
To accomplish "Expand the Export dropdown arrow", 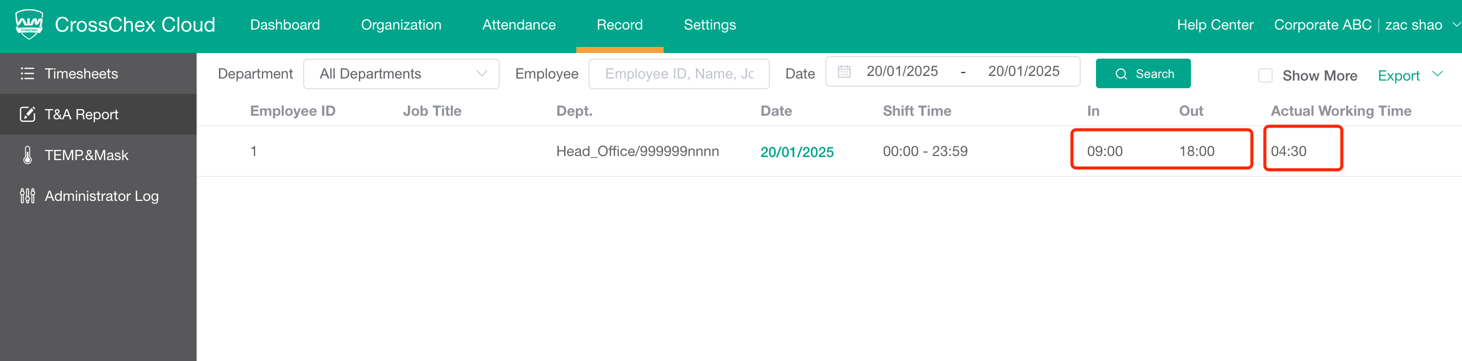I will point(1437,74).
